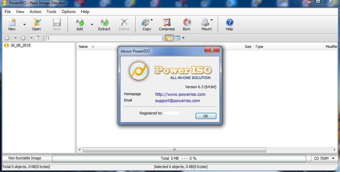340x172 pixels.
Task: Click the 'Selected 0 objects' status text
Action: click(181, 167)
